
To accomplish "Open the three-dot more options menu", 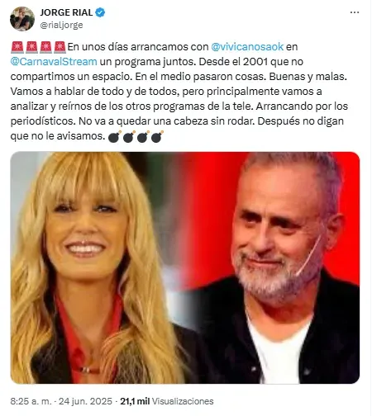I will [355, 12].
